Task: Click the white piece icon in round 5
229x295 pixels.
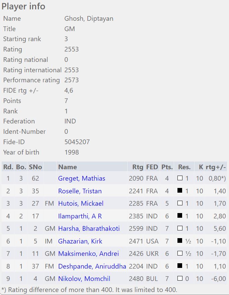Action: point(180,228)
